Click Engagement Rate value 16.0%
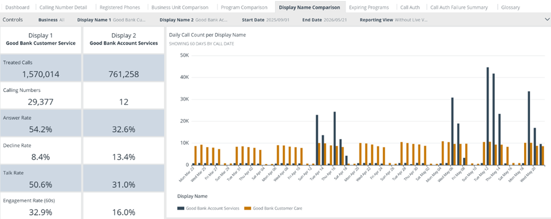 pos(123,212)
